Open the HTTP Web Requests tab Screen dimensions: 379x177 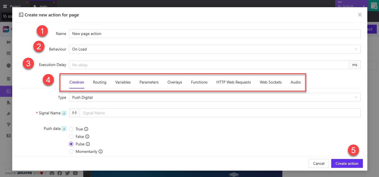pos(233,82)
